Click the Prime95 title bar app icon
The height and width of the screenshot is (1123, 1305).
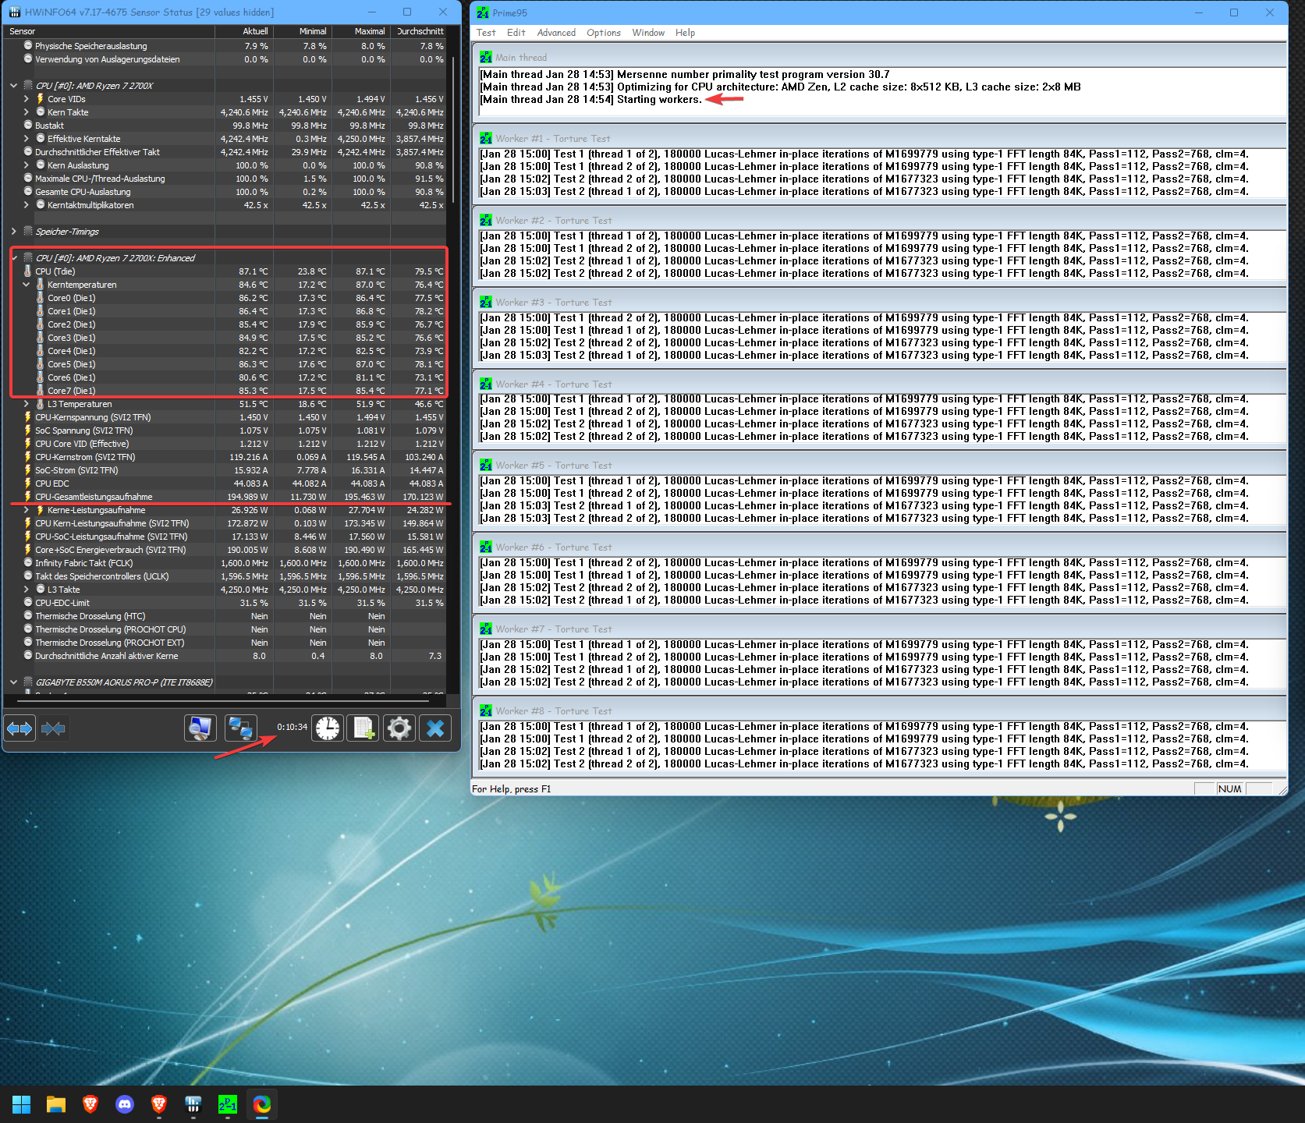point(483,12)
